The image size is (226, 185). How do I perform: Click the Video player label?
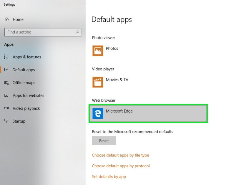point(103,69)
